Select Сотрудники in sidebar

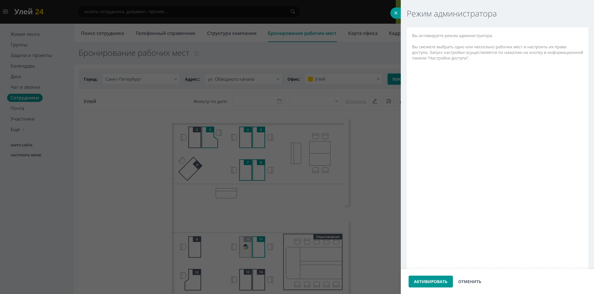tap(25, 98)
